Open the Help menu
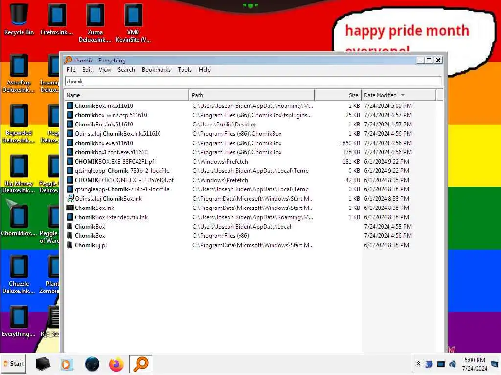This screenshot has height=375, width=501. click(205, 70)
